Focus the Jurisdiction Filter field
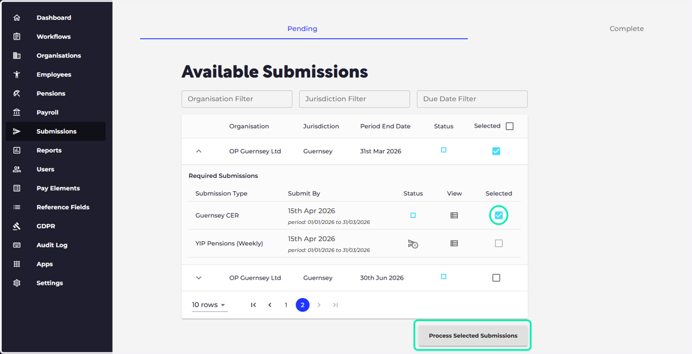This screenshot has height=354, width=692. [x=355, y=99]
